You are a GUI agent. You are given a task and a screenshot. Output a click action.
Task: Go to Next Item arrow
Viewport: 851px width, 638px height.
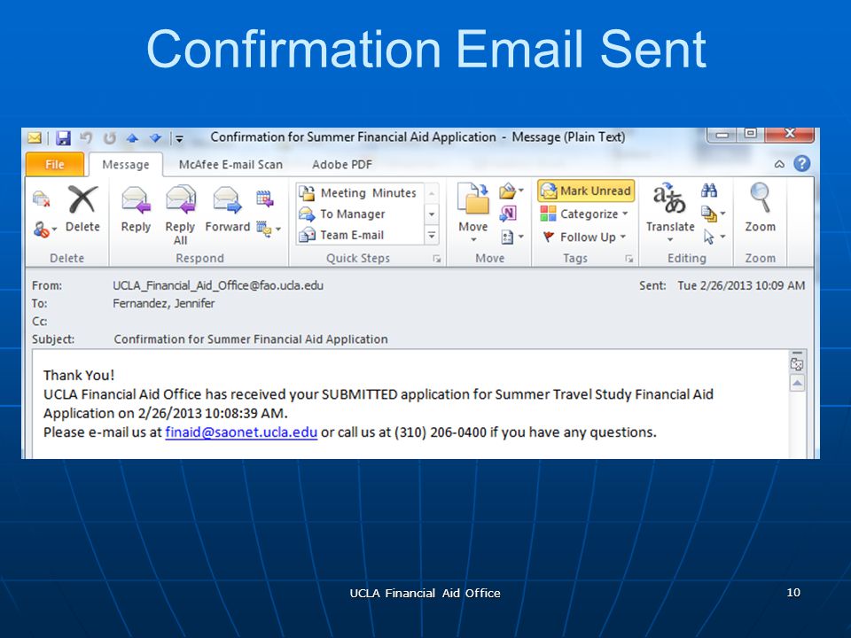tap(156, 138)
